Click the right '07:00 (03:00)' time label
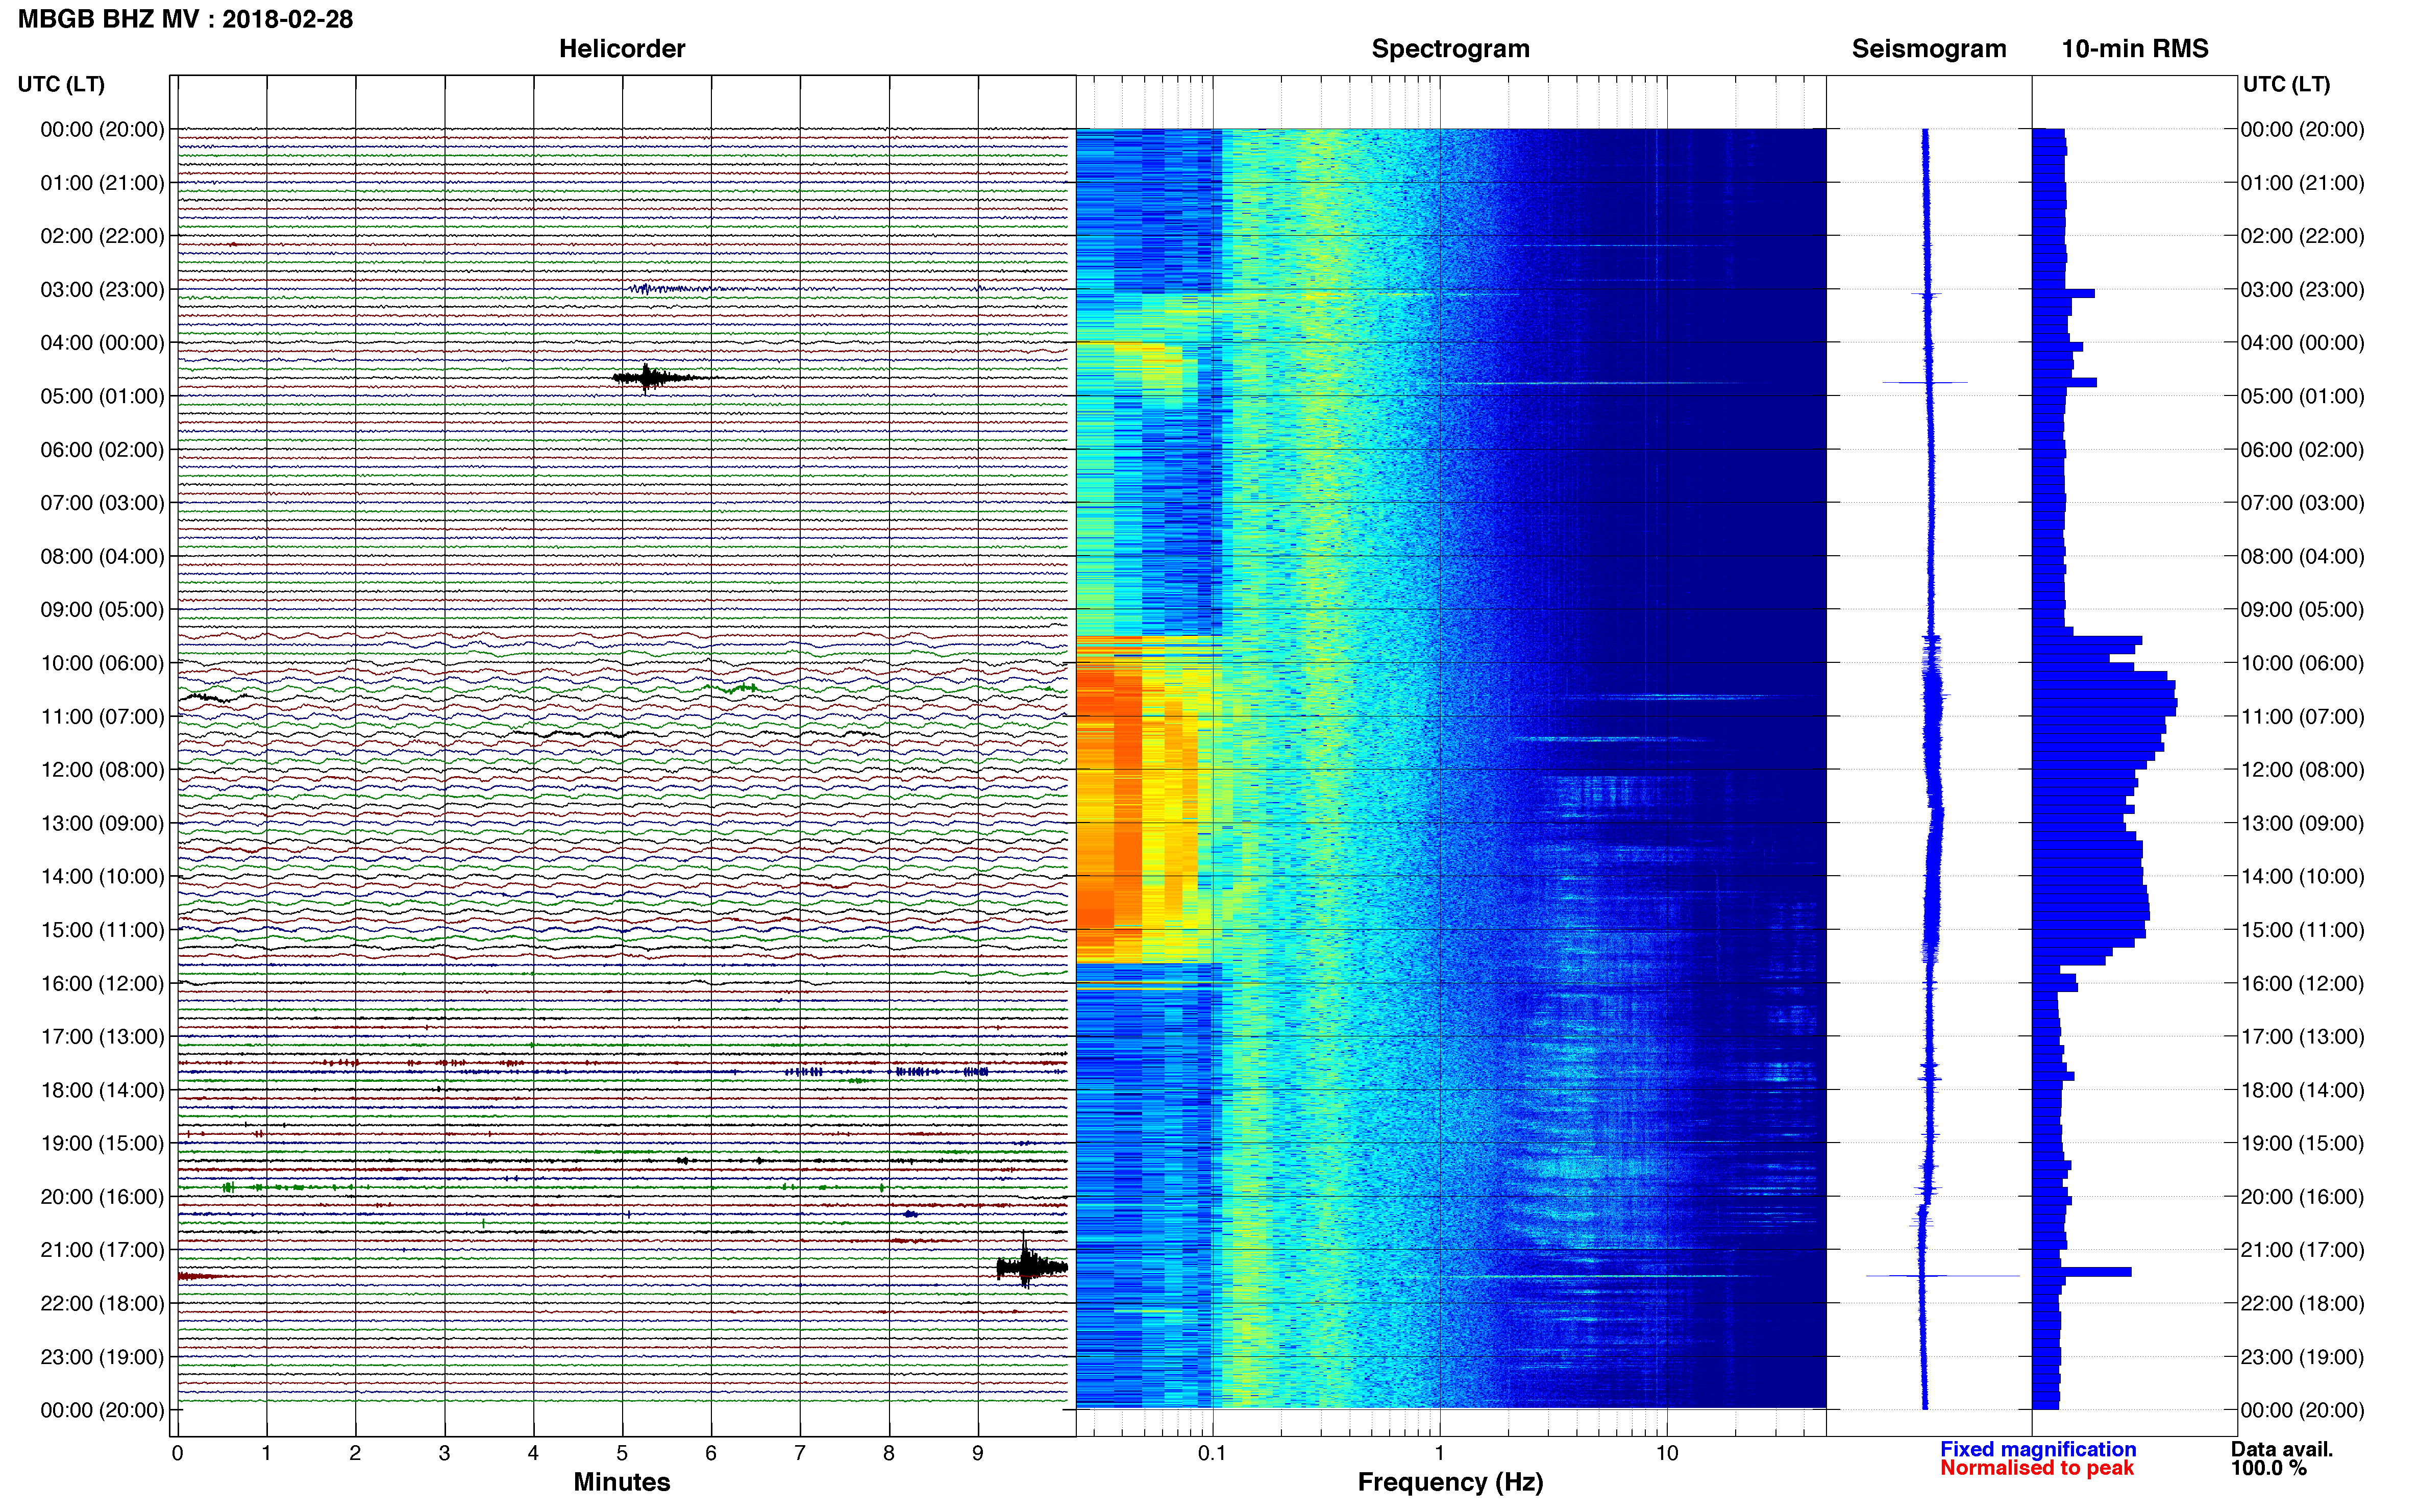This screenshot has width=2419, height=1512. (2302, 503)
